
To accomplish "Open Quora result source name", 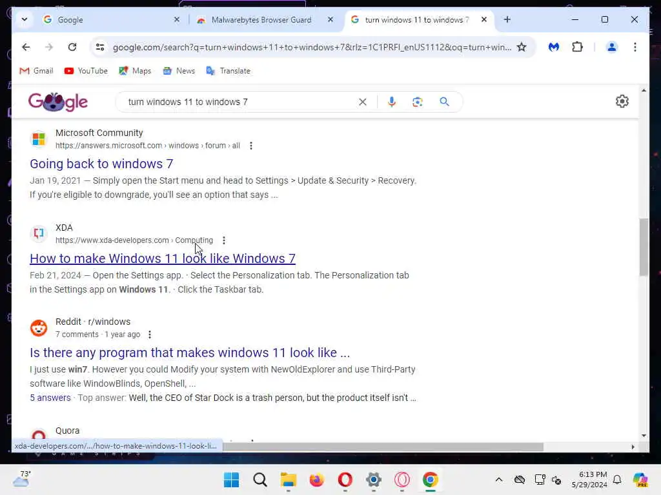I will (67, 431).
